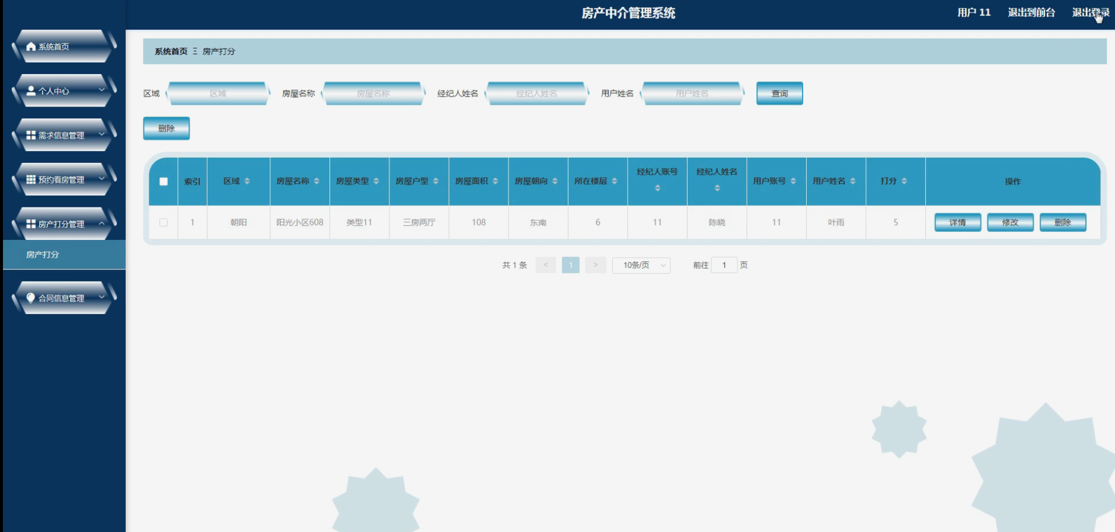Viewport: 1115px width, 532px height.
Task: Sort the table by the 区域 column arrows
Action: 247,181
